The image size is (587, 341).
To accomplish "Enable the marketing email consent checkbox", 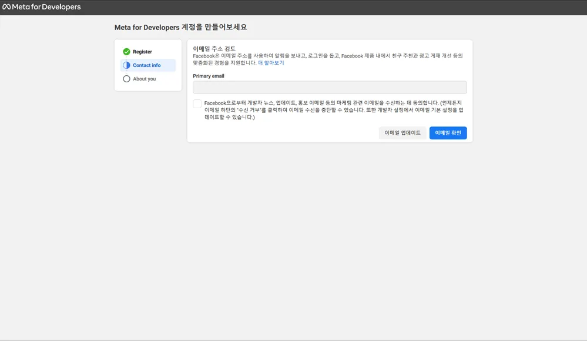I will (197, 104).
